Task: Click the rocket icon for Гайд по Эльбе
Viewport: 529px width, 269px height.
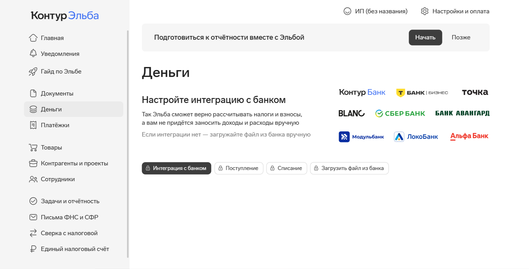Action: pyautogui.click(x=33, y=72)
